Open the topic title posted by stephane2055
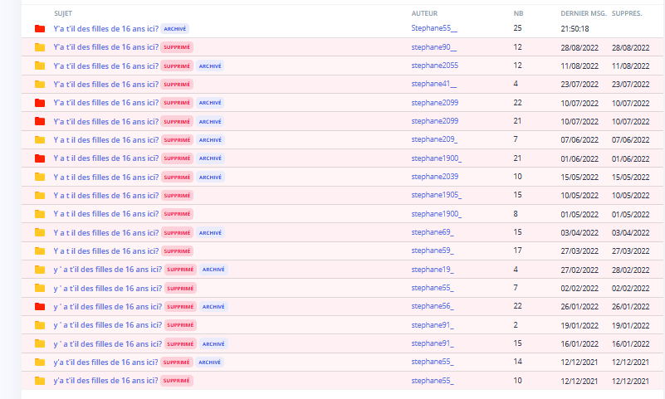Image resolution: width=665 pixels, height=399 pixels. click(x=105, y=66)
